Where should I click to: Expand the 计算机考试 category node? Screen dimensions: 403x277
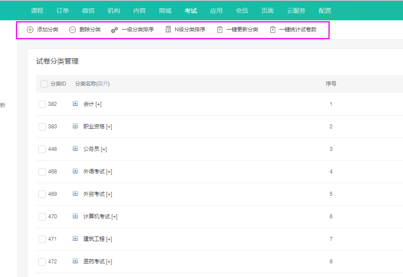pyautogui.click(x=75, y=216)
